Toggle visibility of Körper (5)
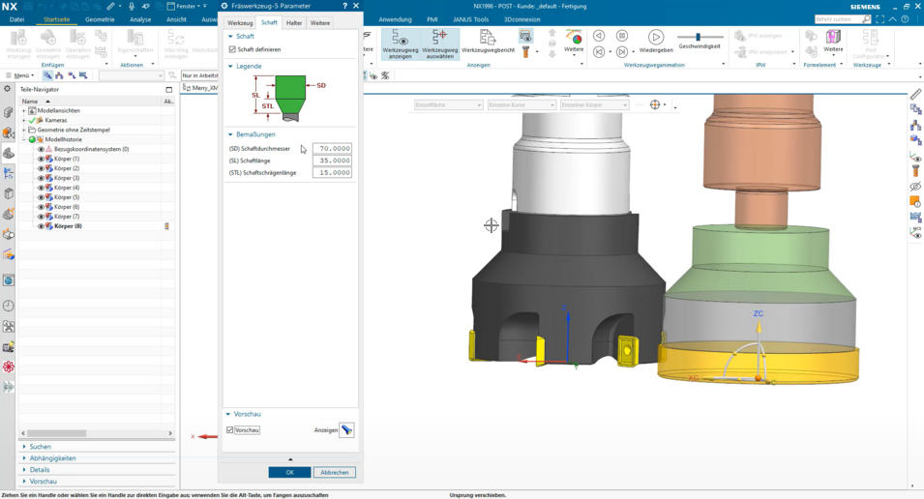Viewport: 924px width, 499px height. point(42,197)
